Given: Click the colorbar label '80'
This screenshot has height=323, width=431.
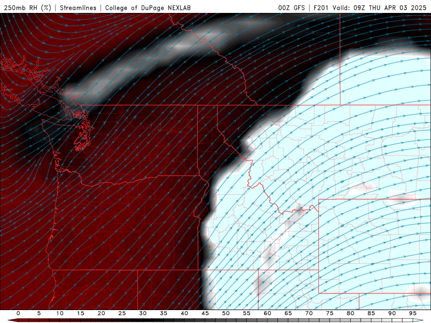Looking at the screenshot, I should pos(351,313).
